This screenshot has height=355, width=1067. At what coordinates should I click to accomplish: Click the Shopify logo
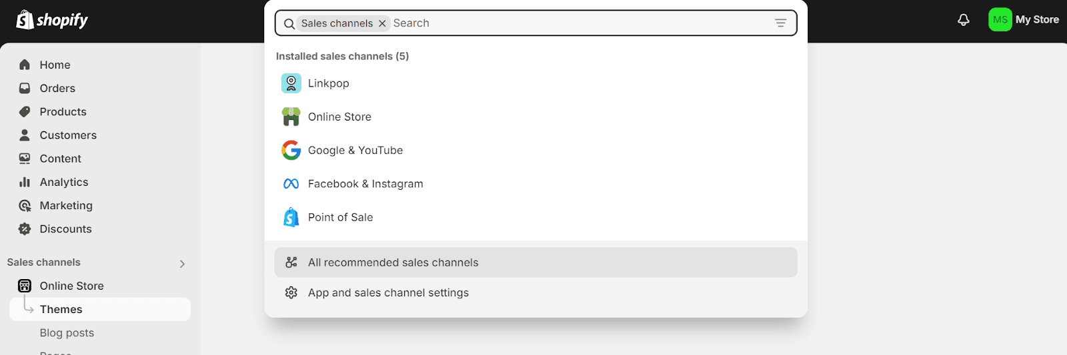coord(52,20)
